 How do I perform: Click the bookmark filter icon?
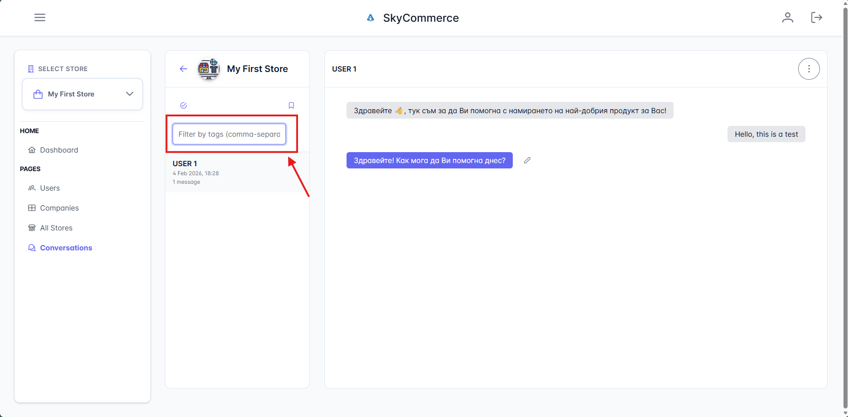(x=291, y=105)
